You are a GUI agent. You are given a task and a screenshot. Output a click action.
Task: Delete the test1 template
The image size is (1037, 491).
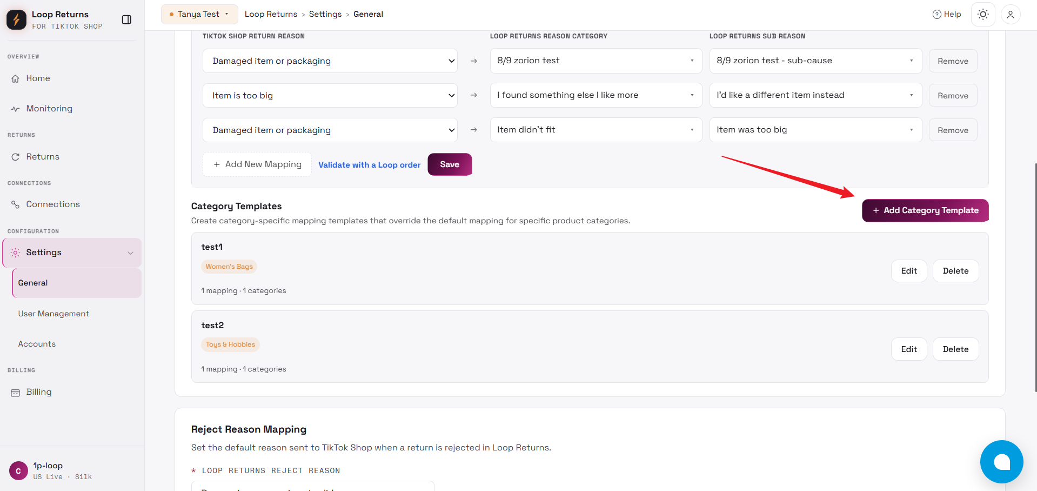(955, 271)
